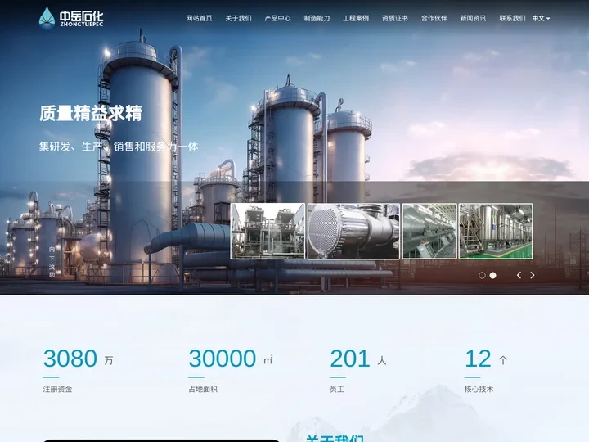Click 联系我们 in the top menu
589x442 pixels.
512,18
